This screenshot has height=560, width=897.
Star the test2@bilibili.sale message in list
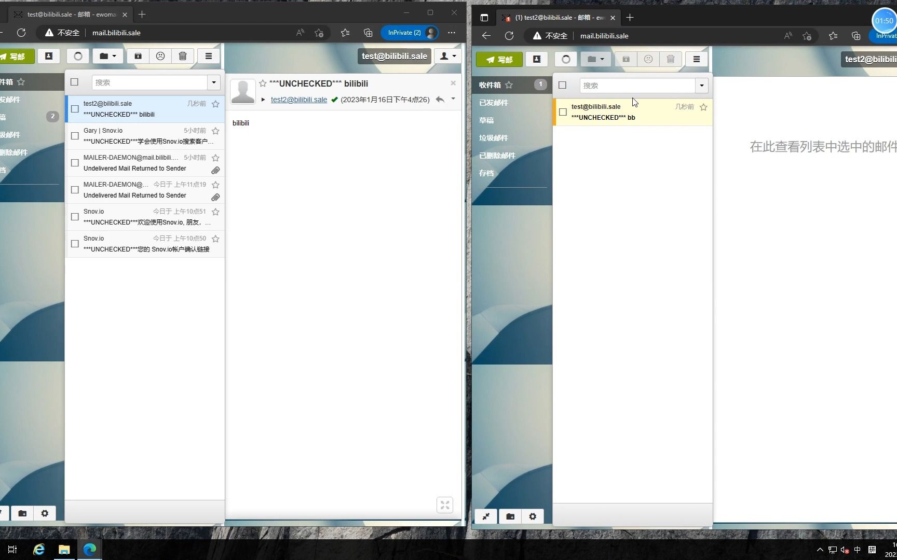tap(215, 104)
